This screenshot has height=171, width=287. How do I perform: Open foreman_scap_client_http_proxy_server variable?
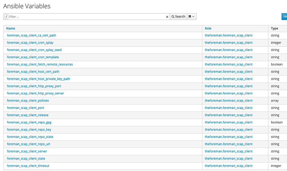click(x=36, y=93)
